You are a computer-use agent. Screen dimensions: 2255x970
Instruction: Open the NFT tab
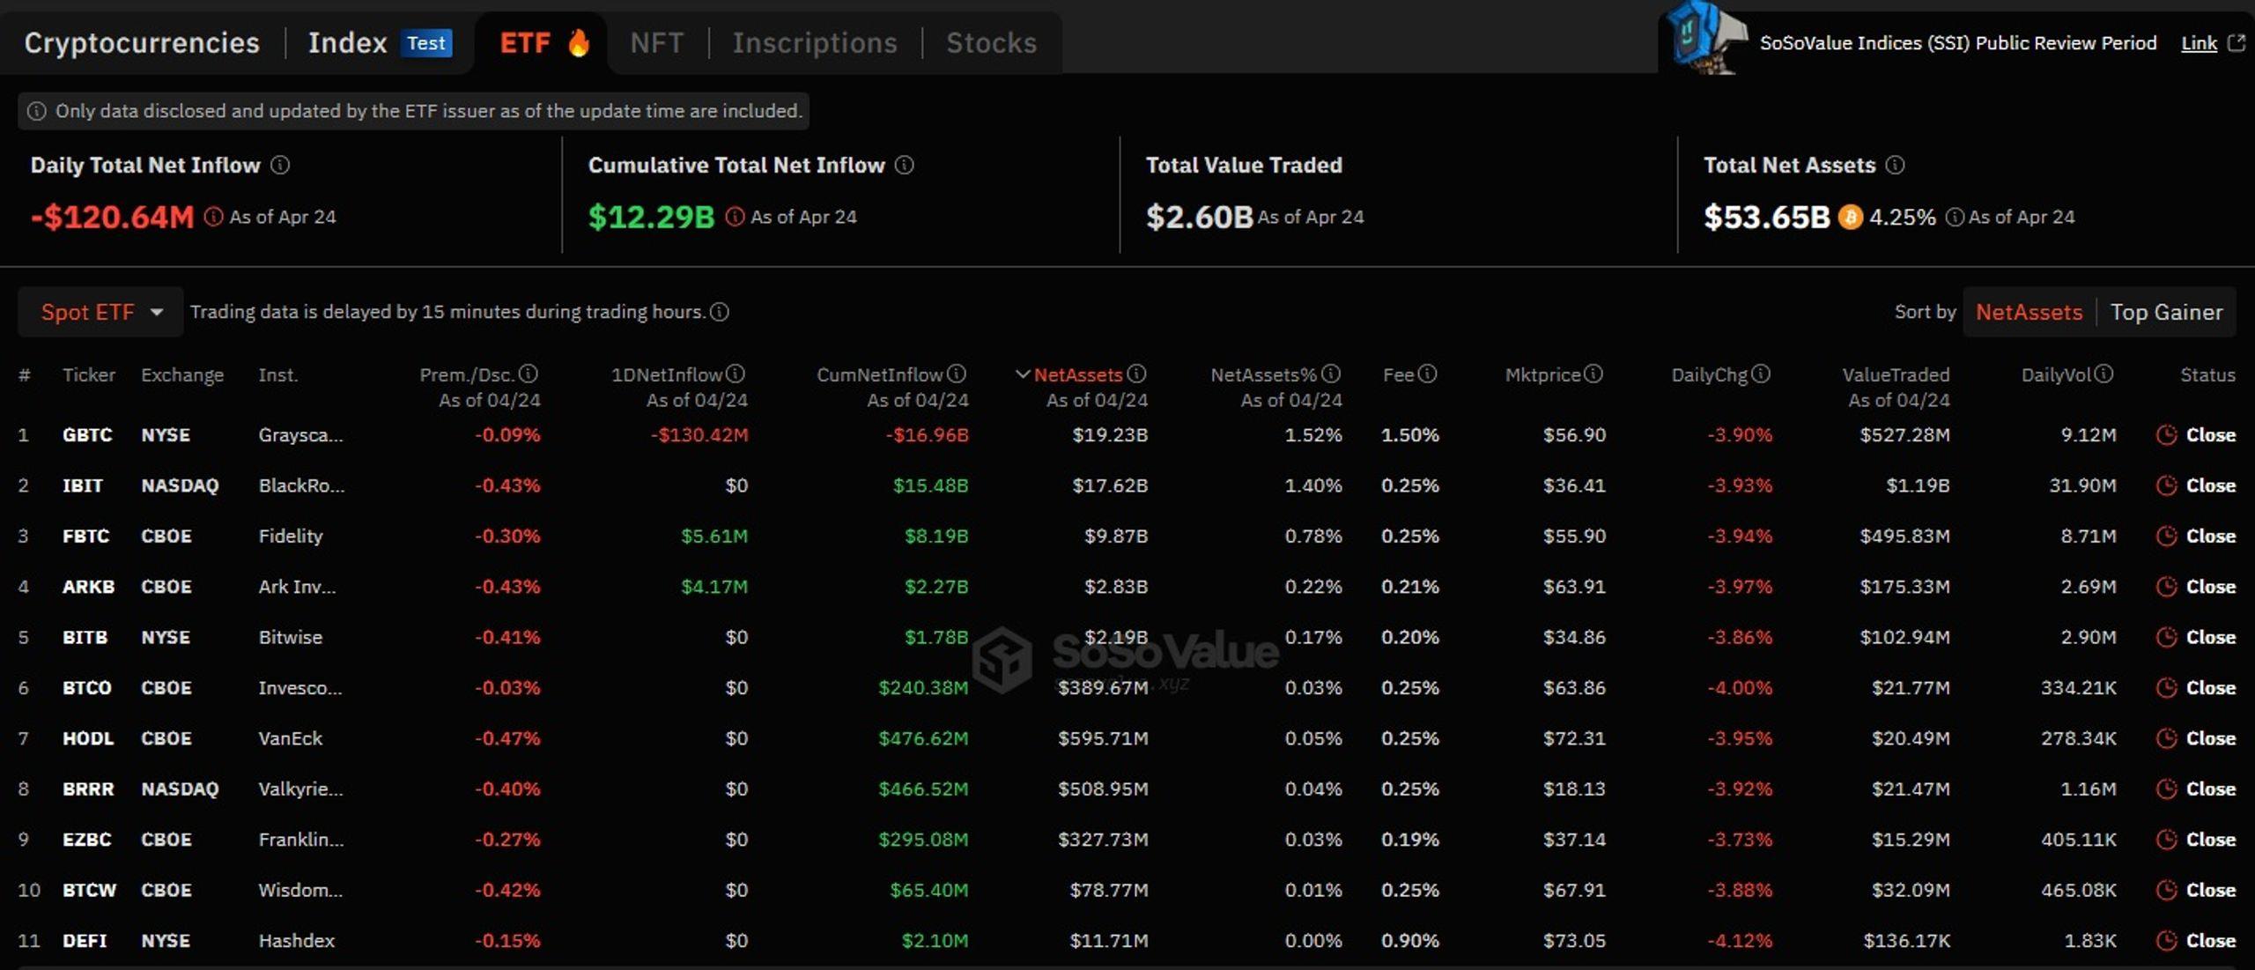click(657, 42)
